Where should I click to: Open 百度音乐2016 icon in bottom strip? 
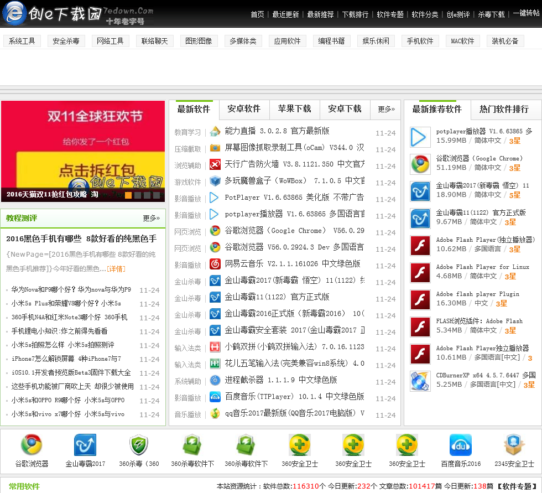[x=460, y=445]
